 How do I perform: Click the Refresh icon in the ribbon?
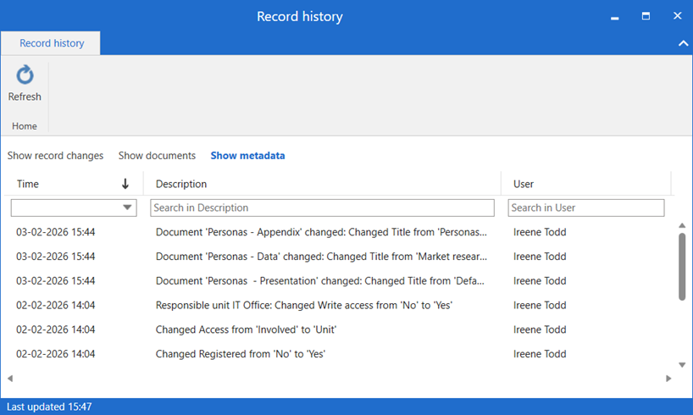tap(25, 75)
